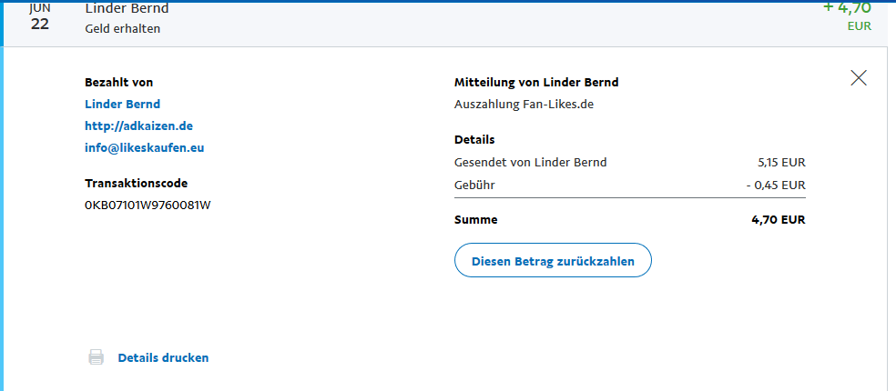Open the Linder Bernd payer link
Viewport: 896px width, 391px height.
[x=122, y=104]
